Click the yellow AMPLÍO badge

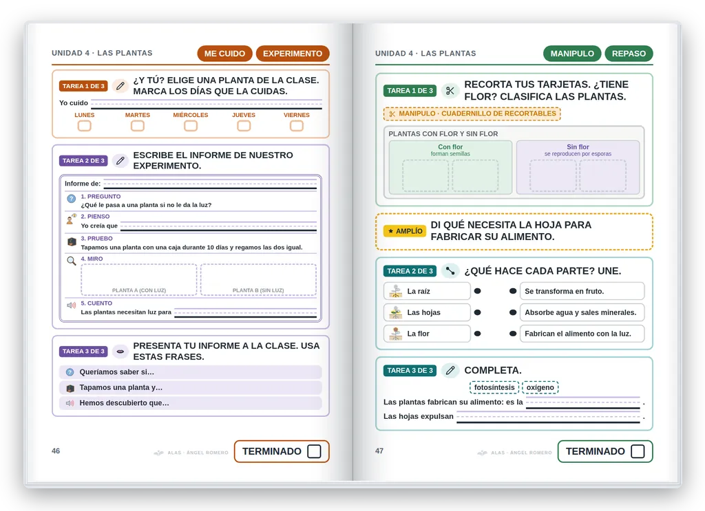coord(405,231)
